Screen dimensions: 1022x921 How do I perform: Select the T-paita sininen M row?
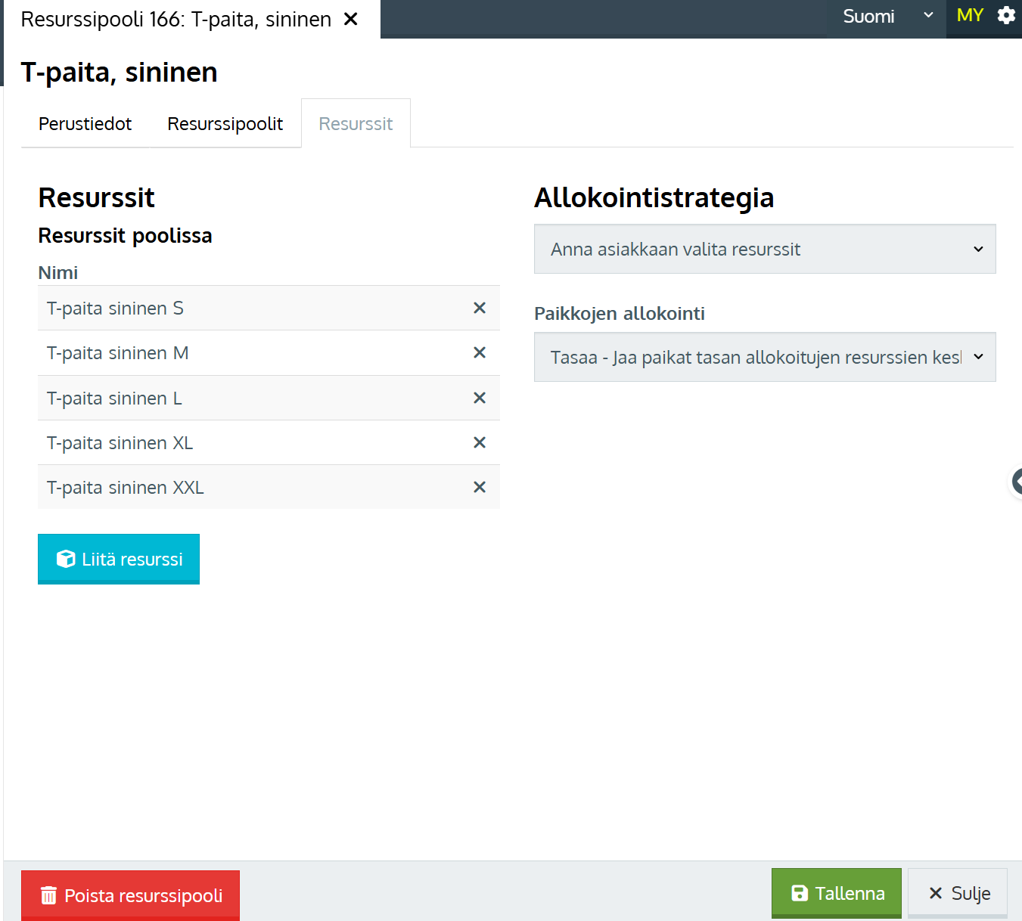coord(227,353)
